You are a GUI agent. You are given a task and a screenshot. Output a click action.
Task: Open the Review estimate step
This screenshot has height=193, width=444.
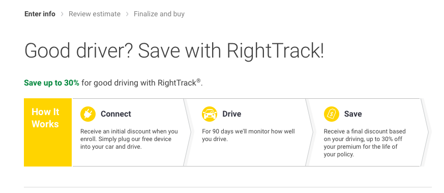[95, 14]
